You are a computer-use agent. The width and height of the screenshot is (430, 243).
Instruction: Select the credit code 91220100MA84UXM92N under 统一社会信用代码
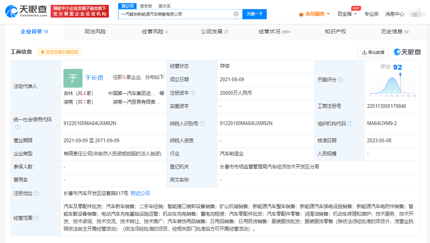pos(90,124)
